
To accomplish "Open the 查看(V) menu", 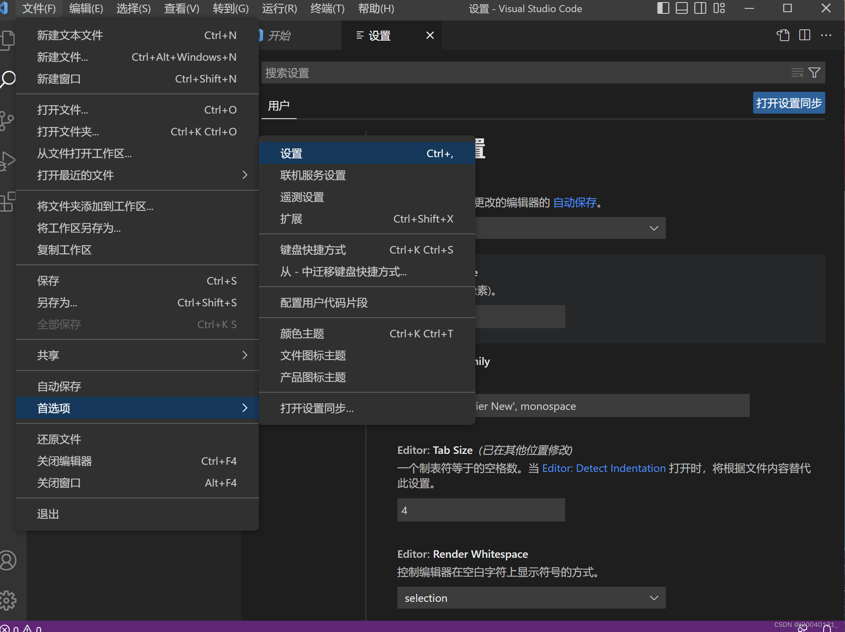I will click(x=181, y=8).
